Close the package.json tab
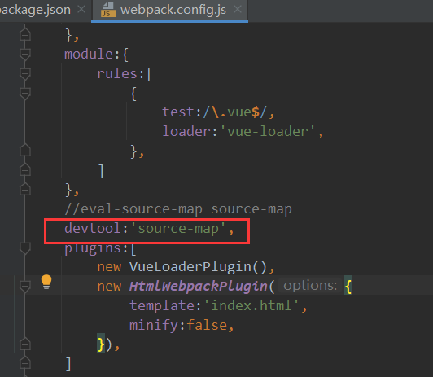Viewport: 433px width, 377px height. coord(81,10)
